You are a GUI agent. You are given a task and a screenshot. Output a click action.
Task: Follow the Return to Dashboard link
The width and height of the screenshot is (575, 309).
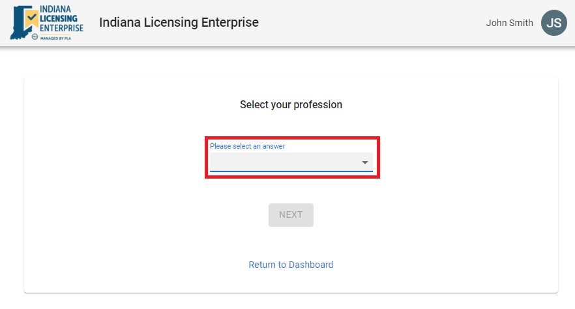(x=291, y=265)
